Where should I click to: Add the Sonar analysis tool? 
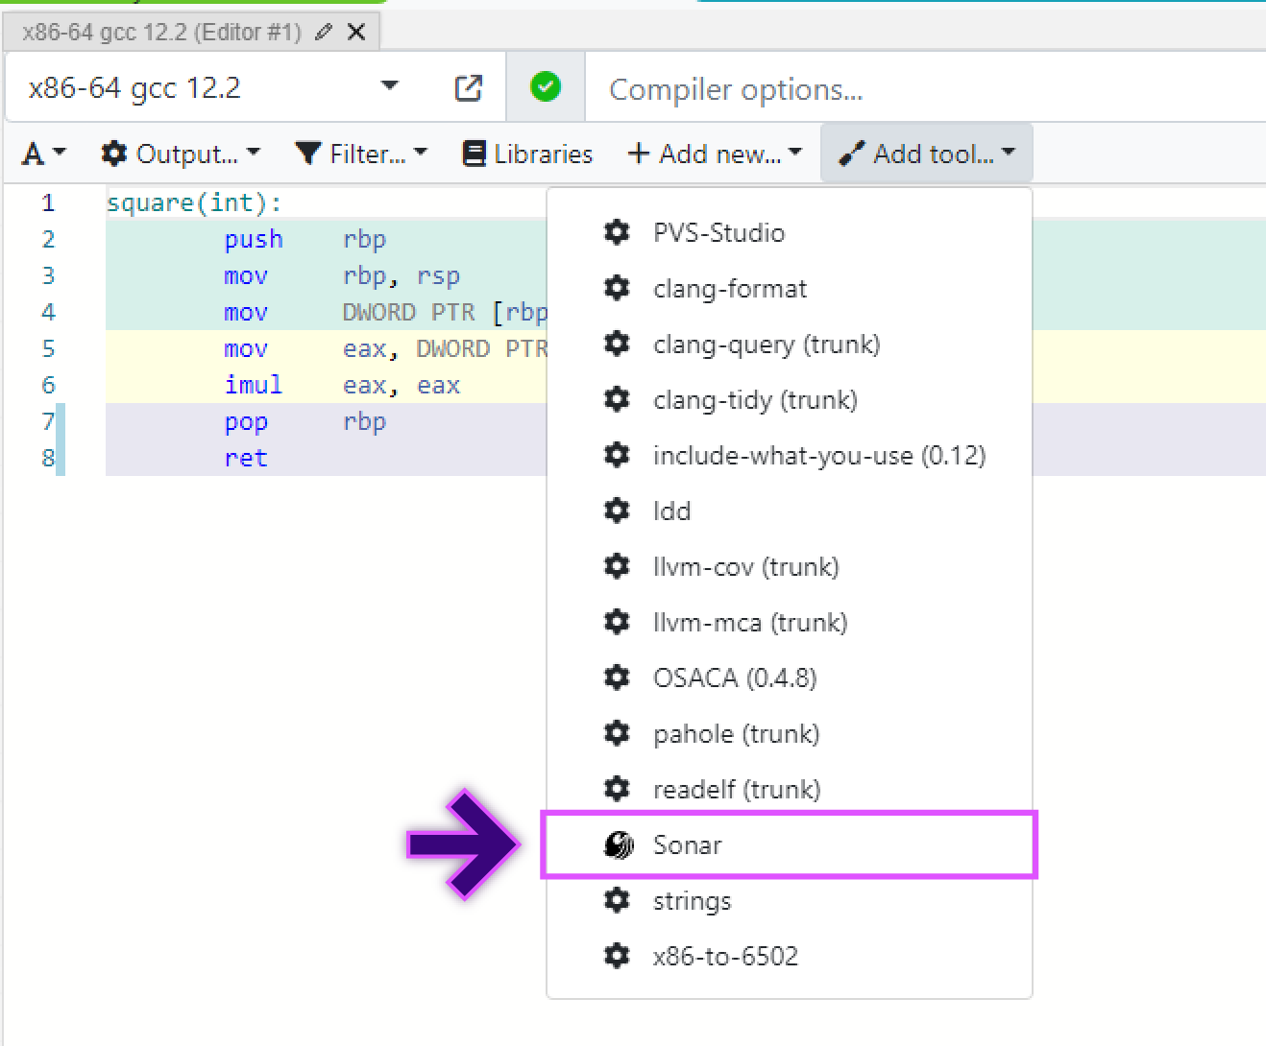[688, 845]
